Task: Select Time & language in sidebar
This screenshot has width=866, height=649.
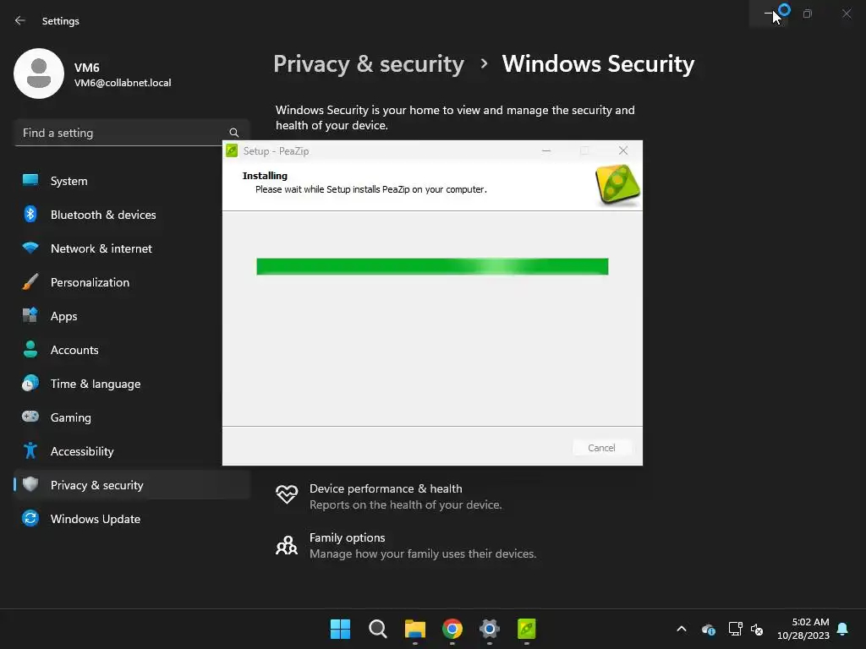Action: point(132,384)
